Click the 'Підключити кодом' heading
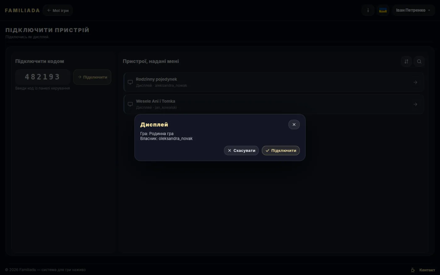 coord(40,61)
